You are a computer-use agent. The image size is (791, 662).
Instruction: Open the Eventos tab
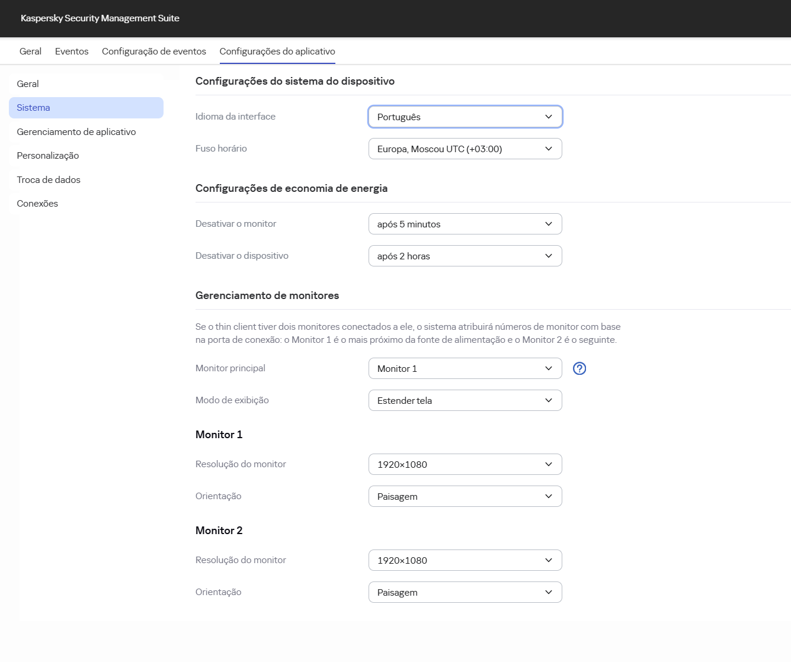pyautogui.click(x=71, y=52)
